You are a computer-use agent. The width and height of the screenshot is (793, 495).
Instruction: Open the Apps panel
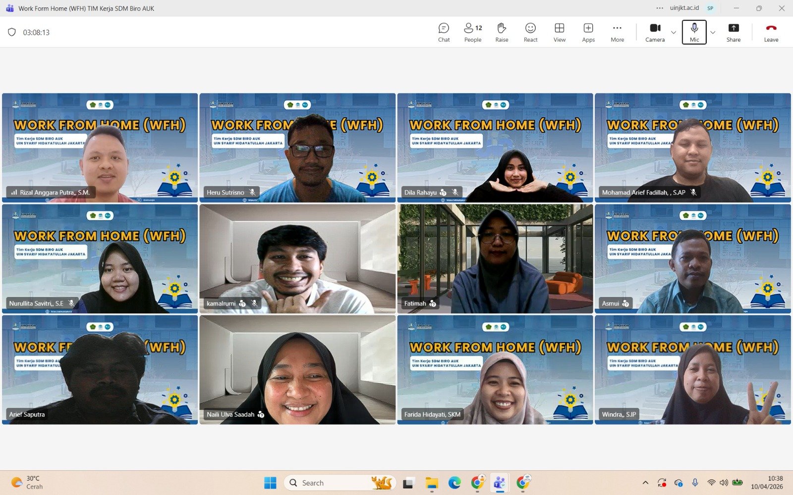(x=588, y=32)
